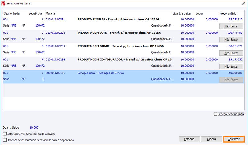Click PRODUTO COM CONFIGURADOR description text

coord(125,59)
